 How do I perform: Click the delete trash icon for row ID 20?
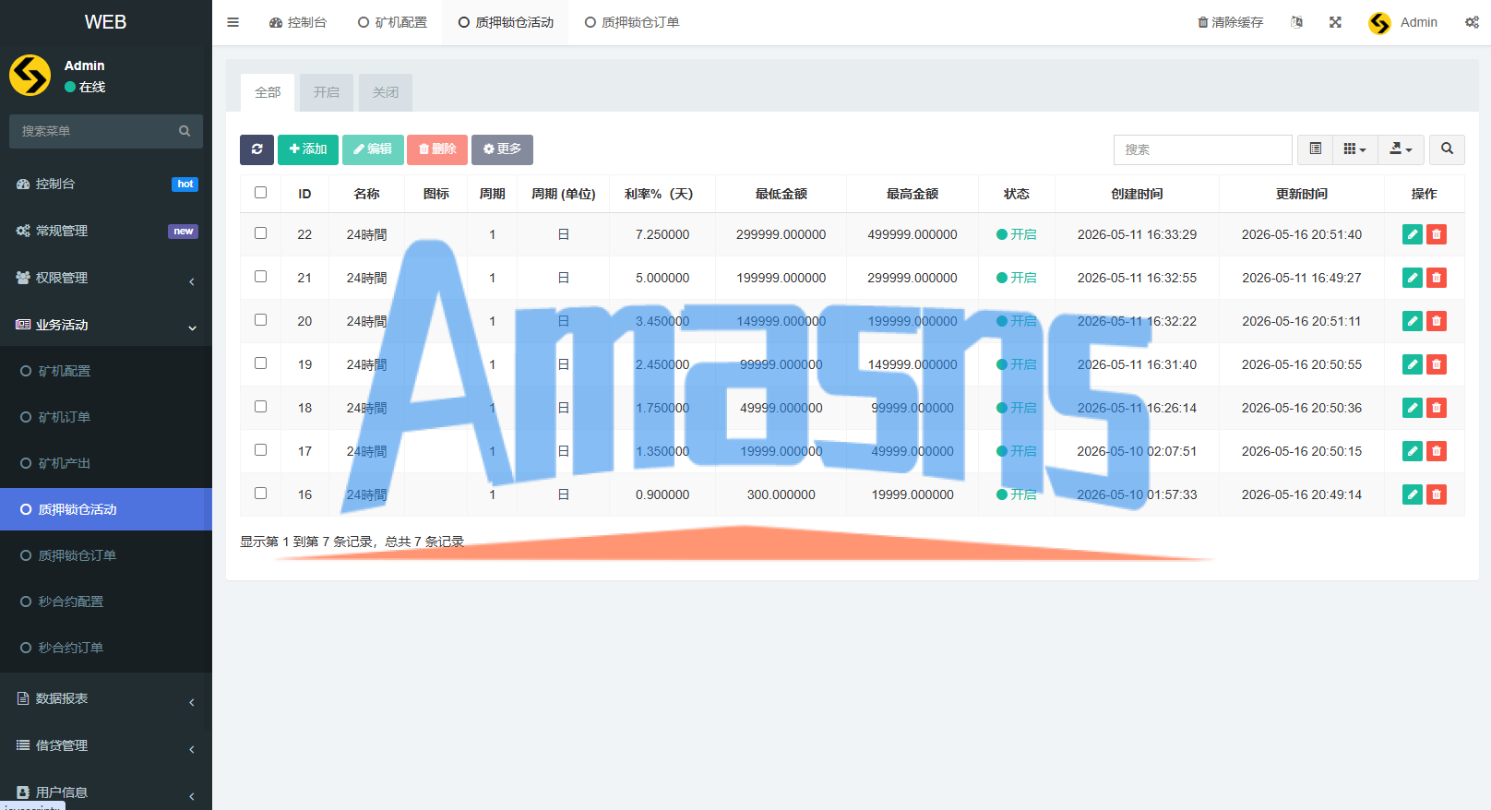pyautogui.click(x=1437, y=321)
